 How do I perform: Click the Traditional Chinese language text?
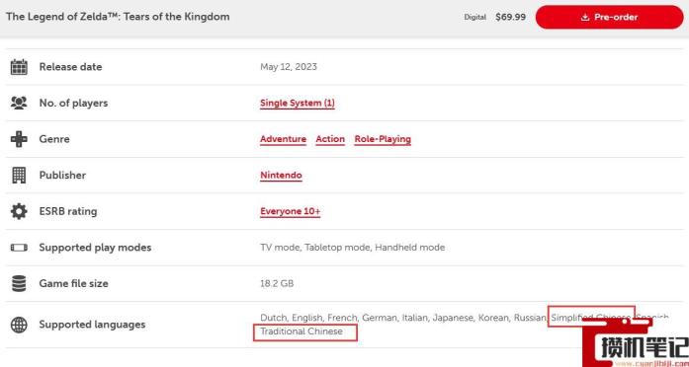(x=301, y=331)
